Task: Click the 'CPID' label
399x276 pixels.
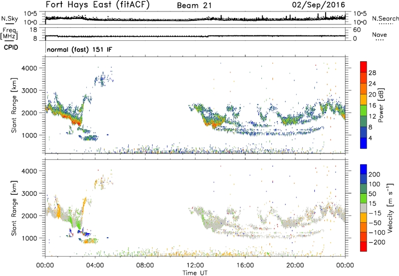Action: [x=11, y=47]
